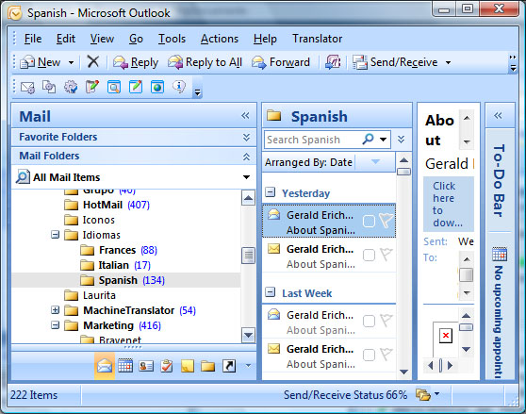Toggle category box on first Last Week message
This screenshot has height=414, width=526.
(x=369, y=321)
